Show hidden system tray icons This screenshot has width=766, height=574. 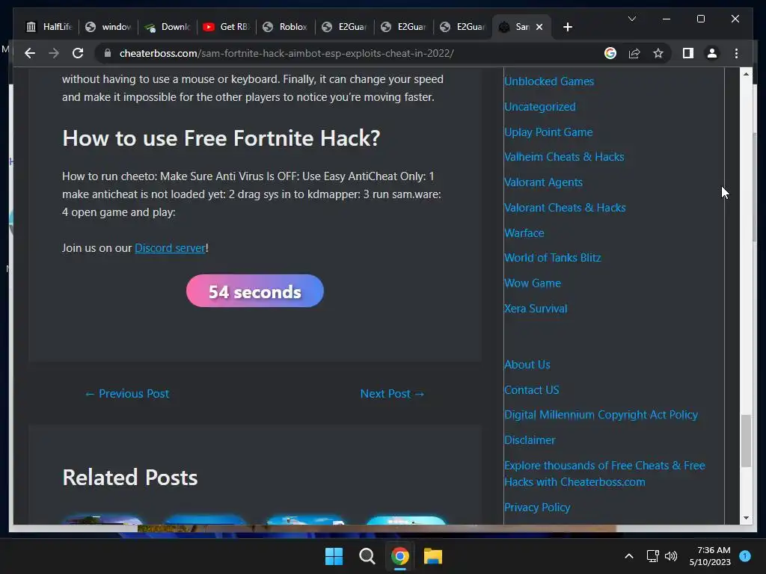629,556
